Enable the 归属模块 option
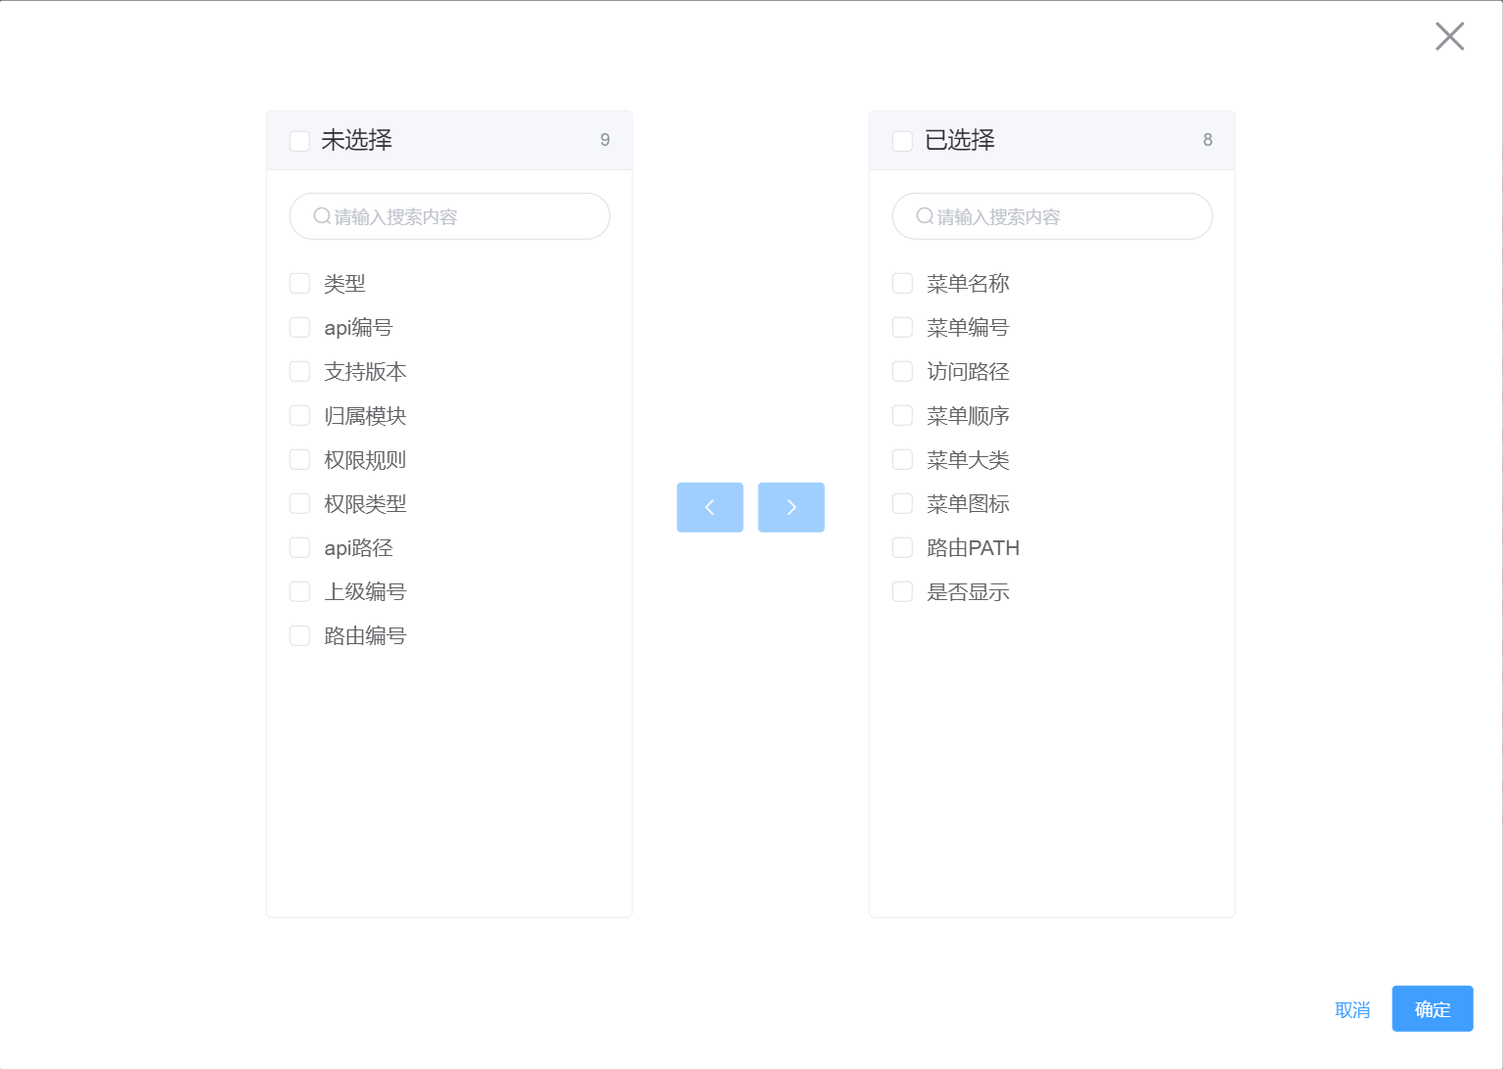Screen dimensions: 1503x1069 coord(299,416)
